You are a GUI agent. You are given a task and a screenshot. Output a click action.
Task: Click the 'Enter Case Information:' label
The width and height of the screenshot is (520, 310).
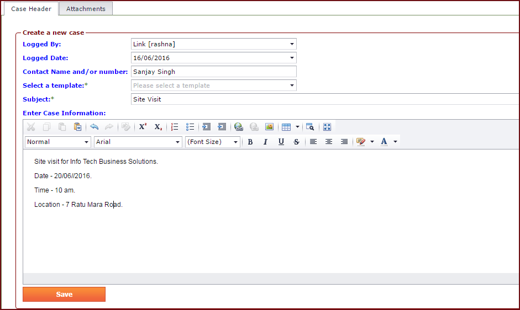click(x=64, y=113)
